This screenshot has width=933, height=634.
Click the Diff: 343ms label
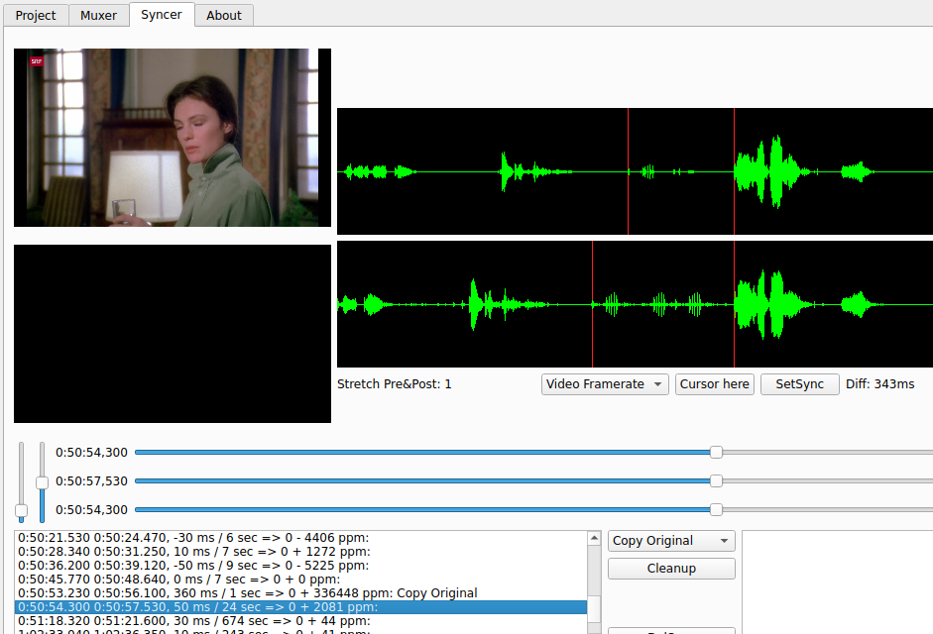(880, 384)
